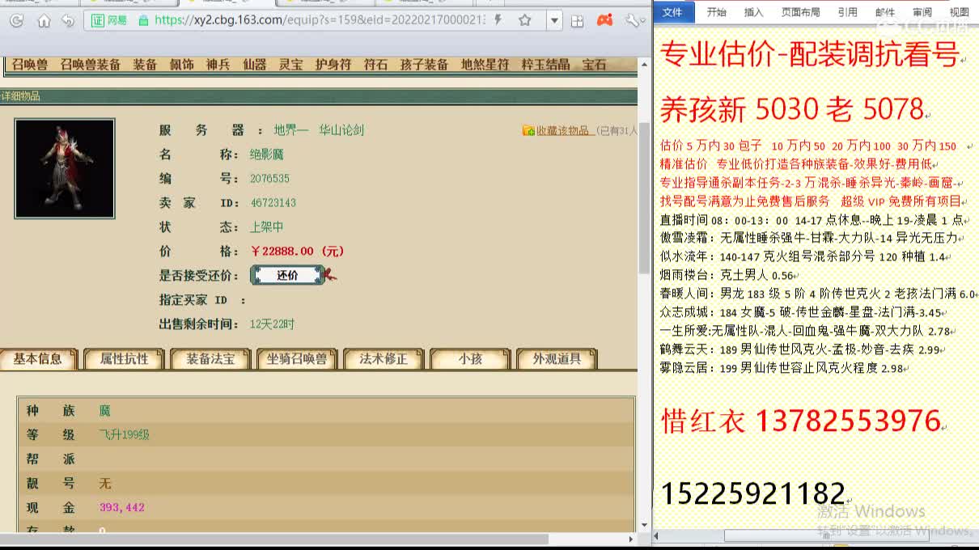Click the webpage horizontal scrollbar thumb

coord(274,539)
